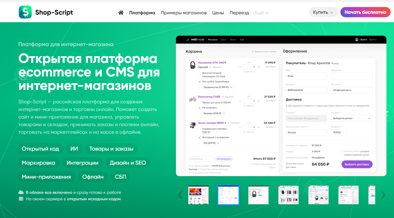Uncheck "Настройка эквалайзера" option
The width and height of the screenshot is (394, 218).
pyautogui.click(x=200, y=81)
